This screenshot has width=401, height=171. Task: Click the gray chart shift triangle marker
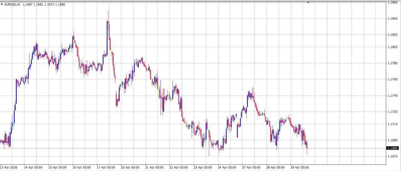coord(308,3)
